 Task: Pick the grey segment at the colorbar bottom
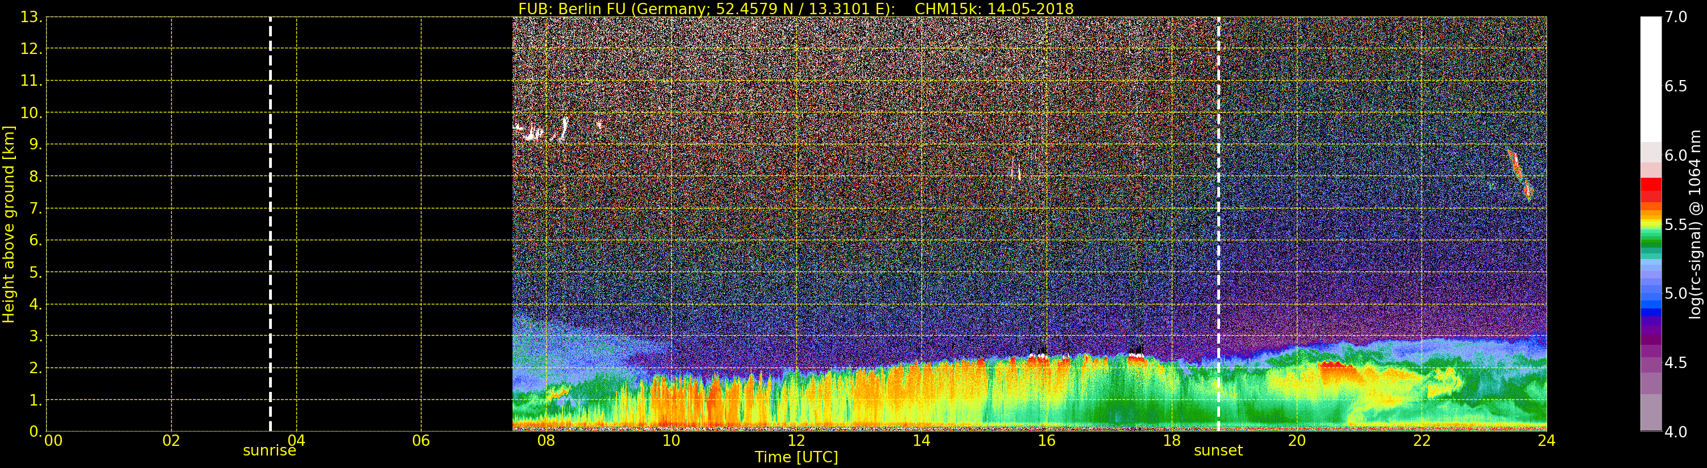coord(1651,412)
